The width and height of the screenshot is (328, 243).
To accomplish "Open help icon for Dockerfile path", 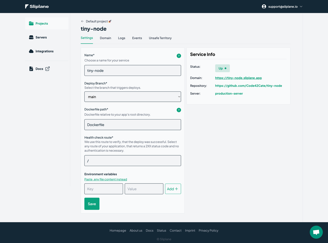I will tap(179, 110).
